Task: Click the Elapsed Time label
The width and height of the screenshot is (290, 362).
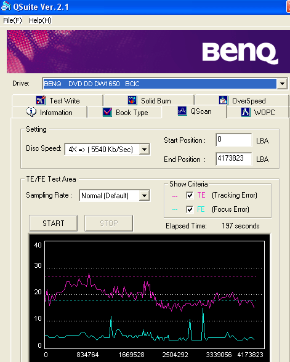Action: pyautogui.click(x=186, y=226)
